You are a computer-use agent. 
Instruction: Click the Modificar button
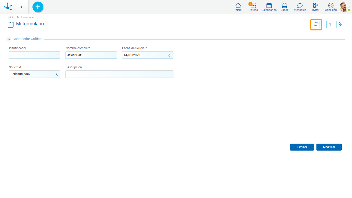click(329, 147)
